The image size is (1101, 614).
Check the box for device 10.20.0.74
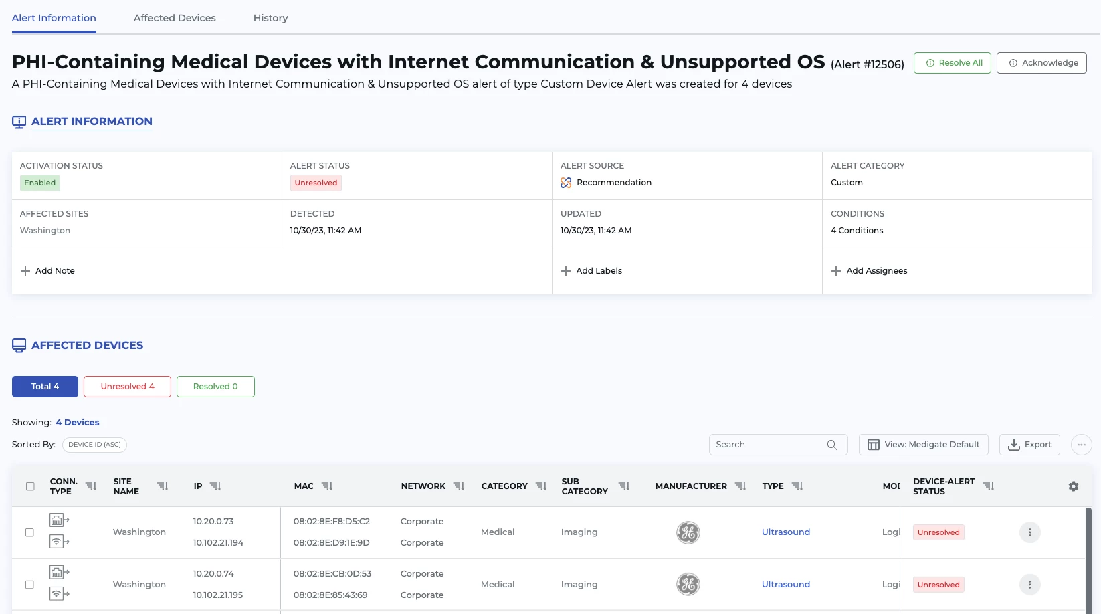[29, 585]
